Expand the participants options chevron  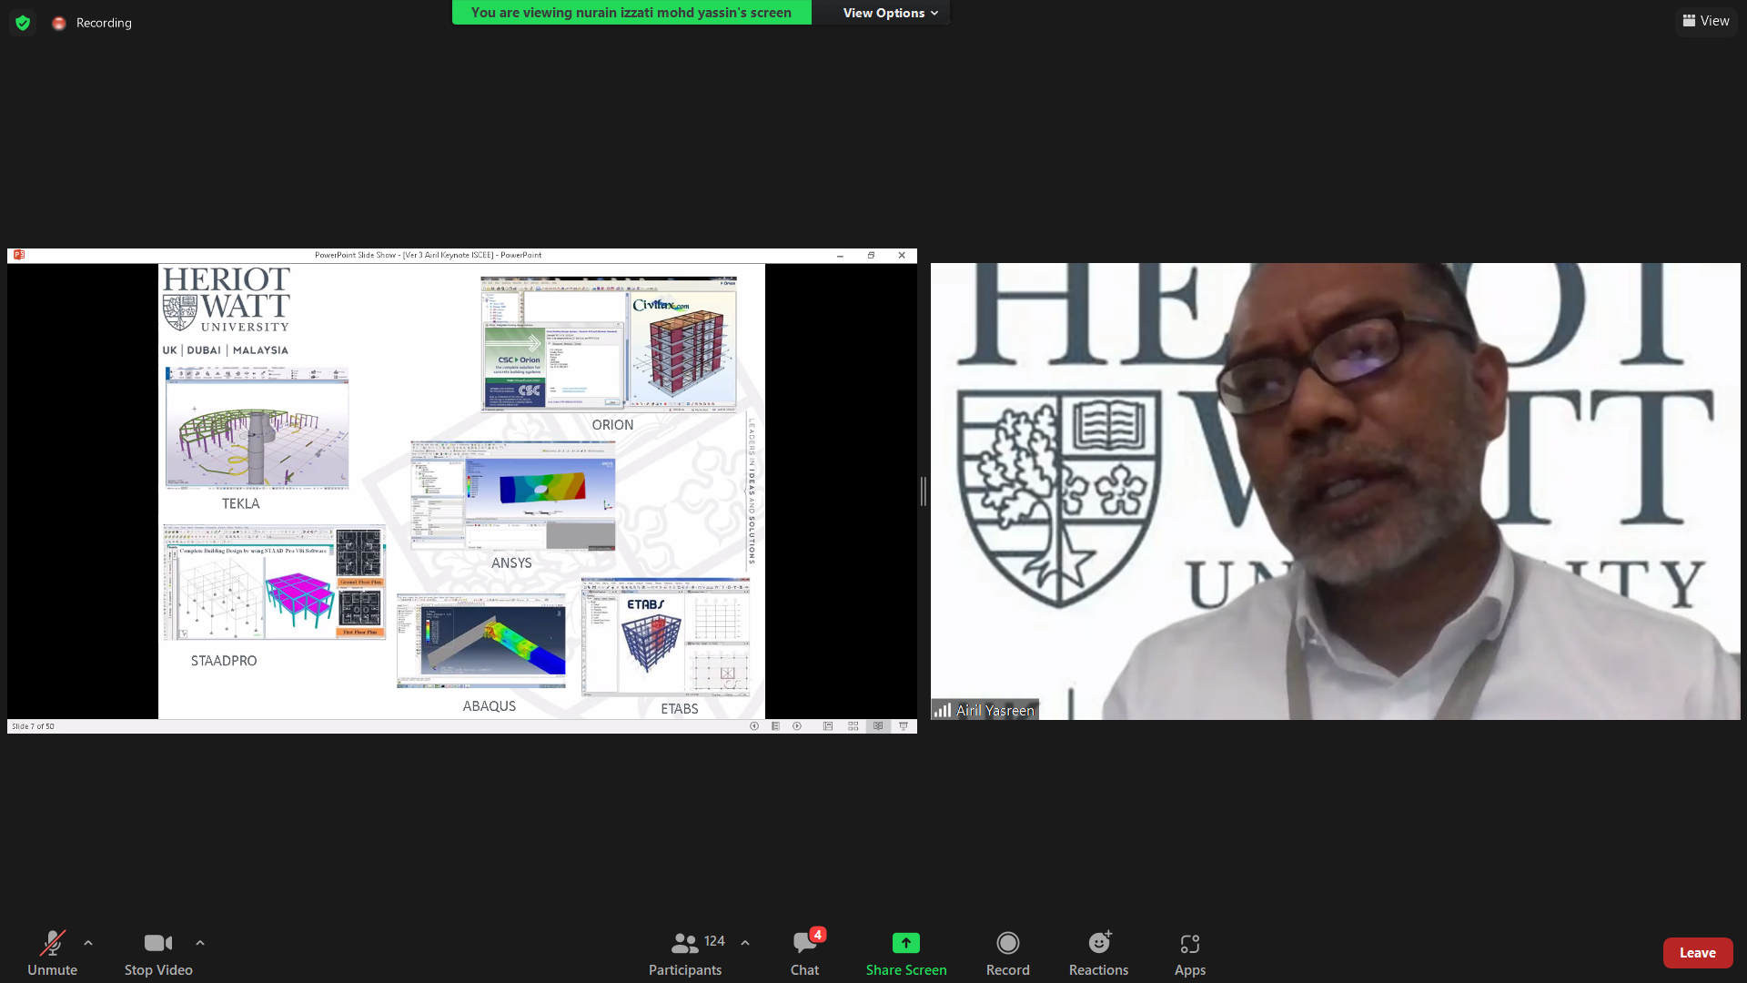click(x=745, y=943)
